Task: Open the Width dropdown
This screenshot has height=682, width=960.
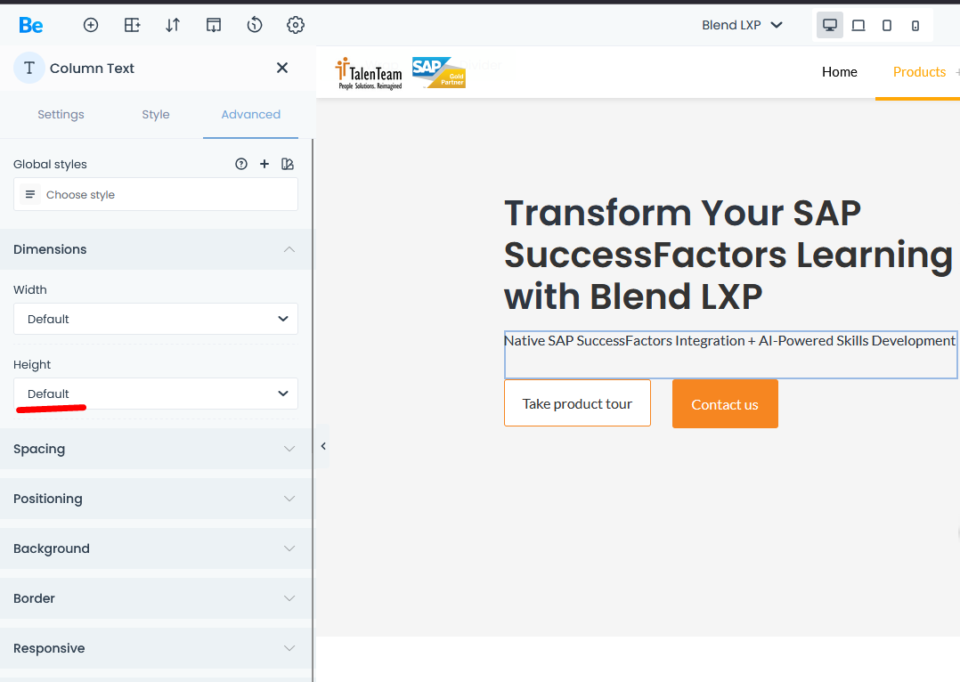Action: (156, 319)
